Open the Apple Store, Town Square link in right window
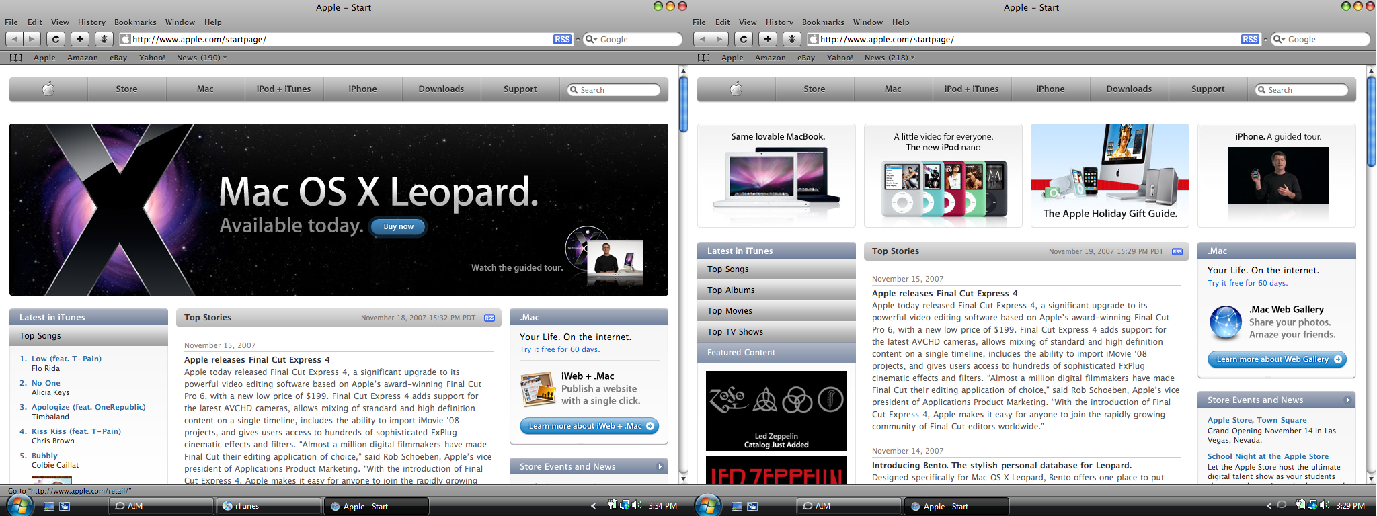The height and width of the screenshot is (516, 1377). click(1257, 420)
